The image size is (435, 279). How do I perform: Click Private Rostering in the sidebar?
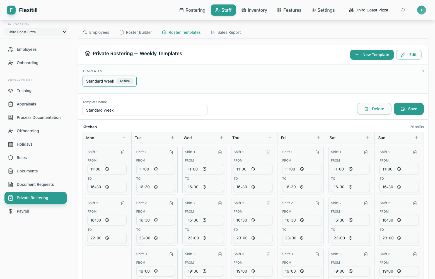tap(36, 198)
